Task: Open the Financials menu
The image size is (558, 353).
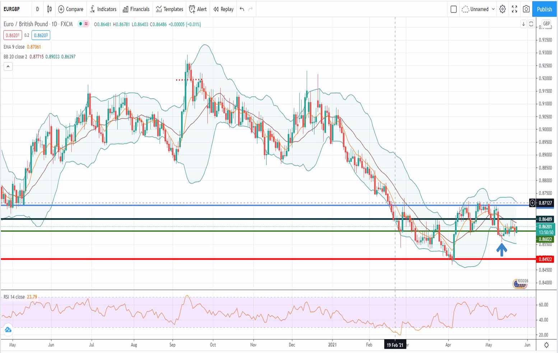Action: coord(136,9)
